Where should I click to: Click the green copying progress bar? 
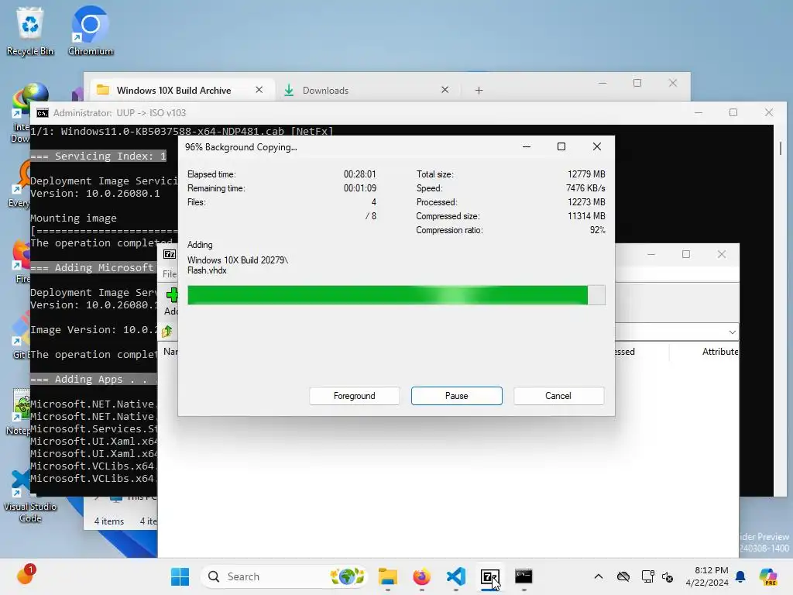click(396, 295)
